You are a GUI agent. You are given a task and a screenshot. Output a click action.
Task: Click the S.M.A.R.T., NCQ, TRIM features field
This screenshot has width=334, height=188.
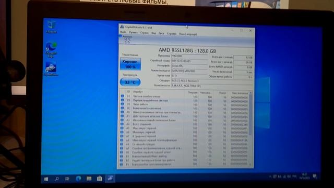click(x=212, y=86)
